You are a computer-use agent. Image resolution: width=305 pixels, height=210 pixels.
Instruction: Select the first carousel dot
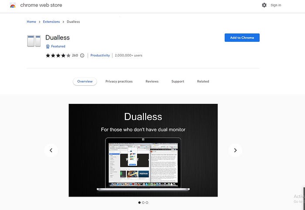(139, 203)
